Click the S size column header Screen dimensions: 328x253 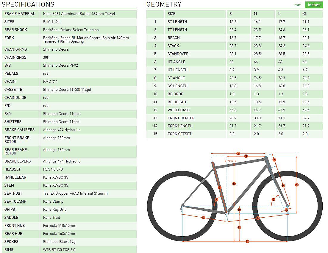click(231, 14)
